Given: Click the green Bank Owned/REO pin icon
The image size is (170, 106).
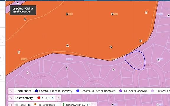Looking at the screenshot, I should click(63, 105).
